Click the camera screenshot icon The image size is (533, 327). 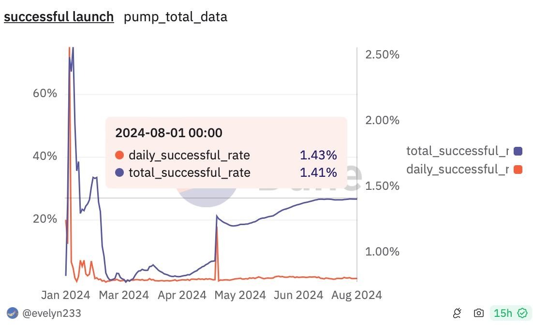pyautogui.click(x=478, y=313)
